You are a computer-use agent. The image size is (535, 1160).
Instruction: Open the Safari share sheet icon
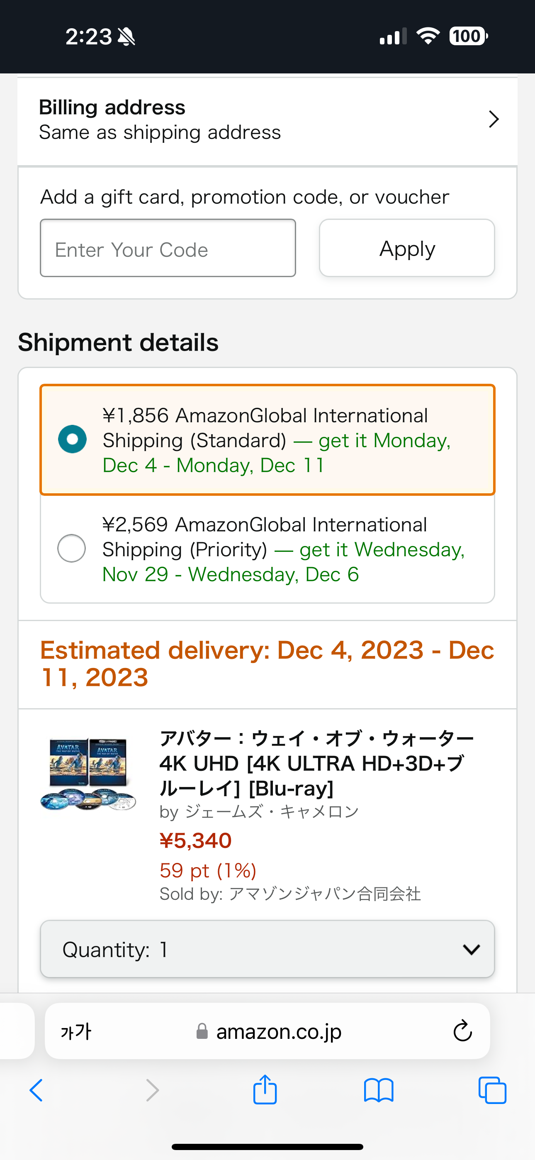click(x=265, y=1090)
